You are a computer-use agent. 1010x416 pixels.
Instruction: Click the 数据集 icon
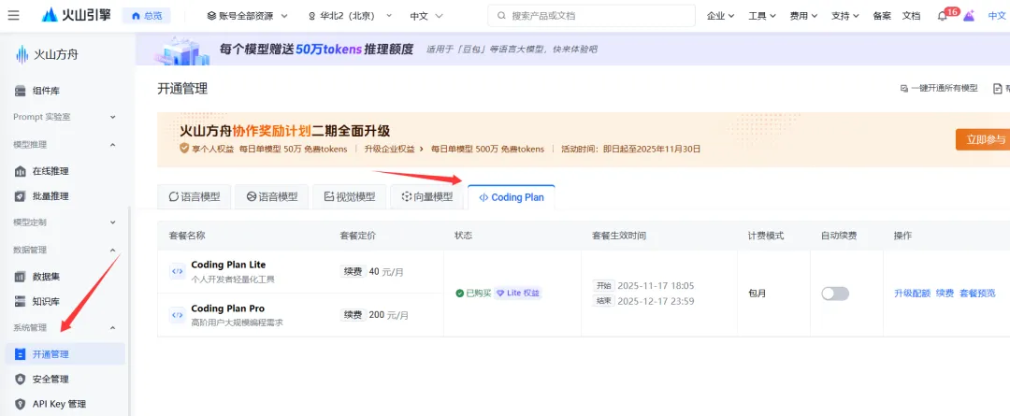point(21,277)
